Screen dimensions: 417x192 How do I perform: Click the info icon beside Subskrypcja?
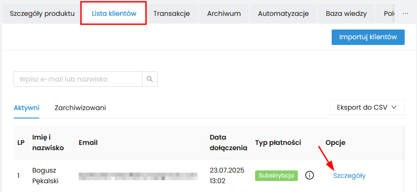tap(310, 176)
